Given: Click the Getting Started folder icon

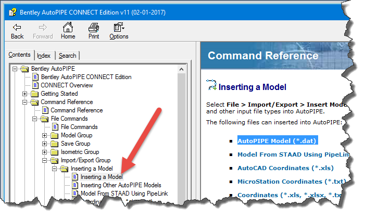Looking at the screenshot, I should point(35,94).
